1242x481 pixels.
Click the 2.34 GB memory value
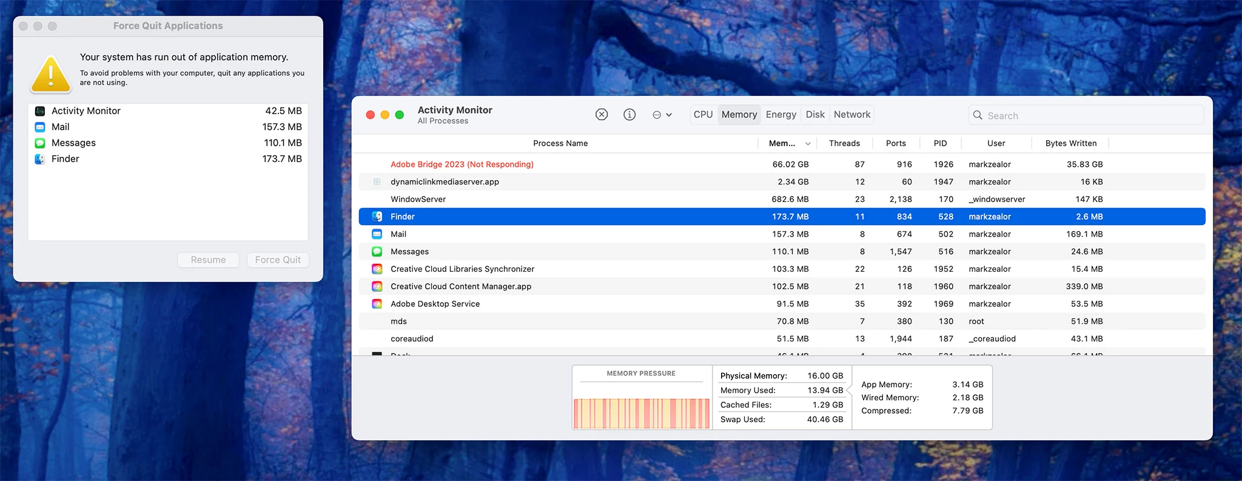pos(793,182)
